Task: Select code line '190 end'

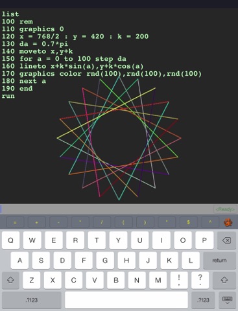Action: pyautogui.click(x=18, y=89)
